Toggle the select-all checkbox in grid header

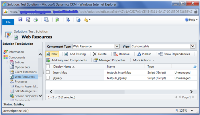48,66
